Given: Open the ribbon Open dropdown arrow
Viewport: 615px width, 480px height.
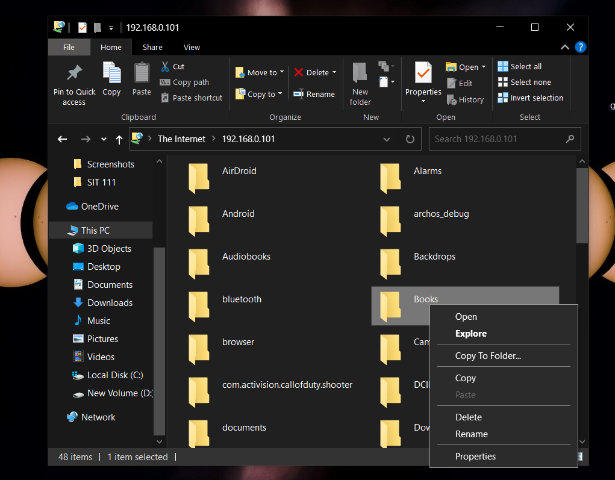Looking at the screenshot, I should pos(484,67).
